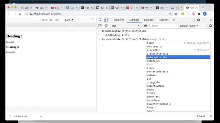Screen dimensions: 220x123
Task: Expand solutions.zip download options chevron
Action: tap(41, 116)
